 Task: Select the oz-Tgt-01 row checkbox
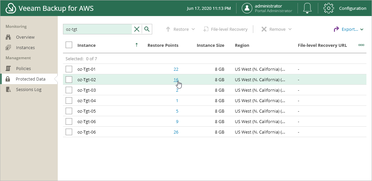(69, 69)
